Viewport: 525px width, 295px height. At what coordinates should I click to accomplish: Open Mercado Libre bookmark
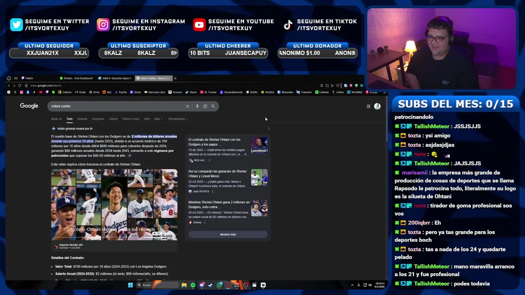(x=155, y=92)
